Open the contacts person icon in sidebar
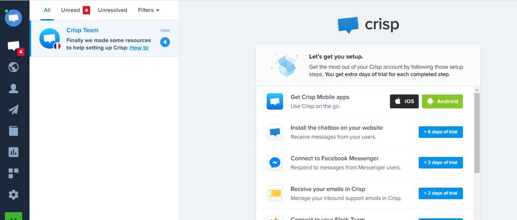517x220 pixels. coord(13,89)
